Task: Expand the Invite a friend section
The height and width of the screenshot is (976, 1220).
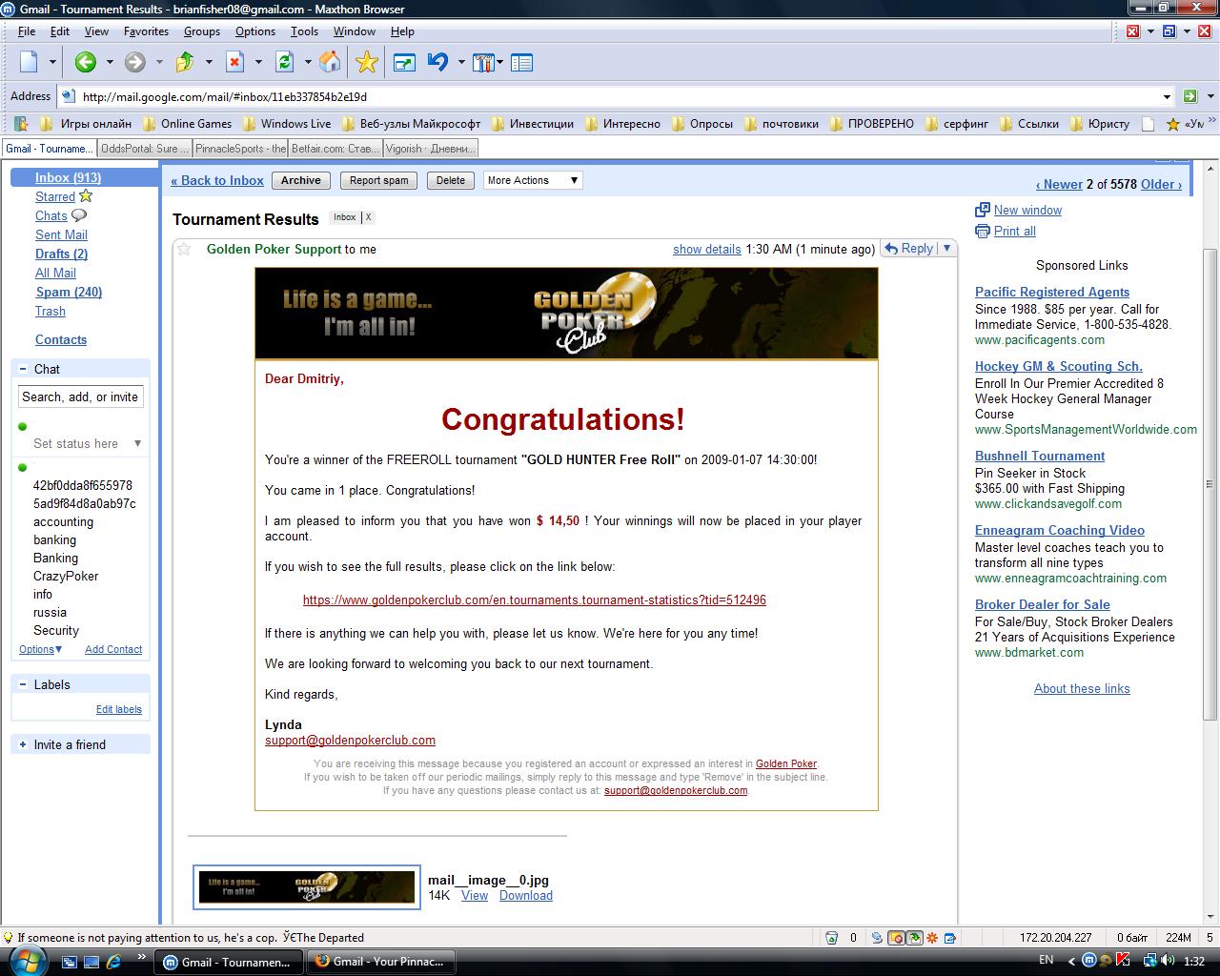Action: coord(23,744)
